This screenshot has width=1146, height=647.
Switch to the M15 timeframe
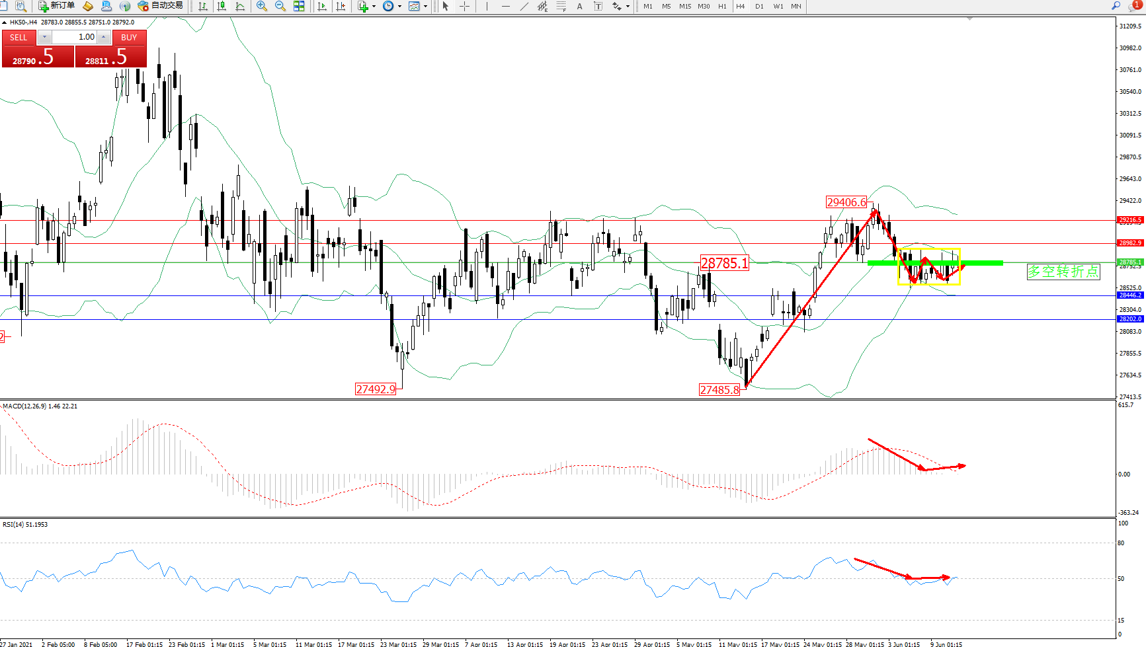coord(685,6)
